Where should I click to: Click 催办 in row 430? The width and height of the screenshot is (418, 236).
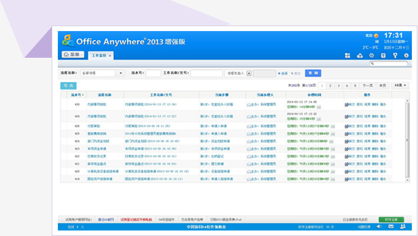pyautogui.click(x=383, y=105)
